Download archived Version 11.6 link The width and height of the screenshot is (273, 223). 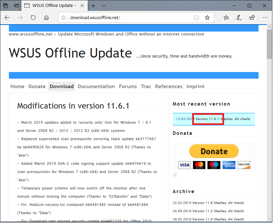pyautogui.click(x=202, y=203)
